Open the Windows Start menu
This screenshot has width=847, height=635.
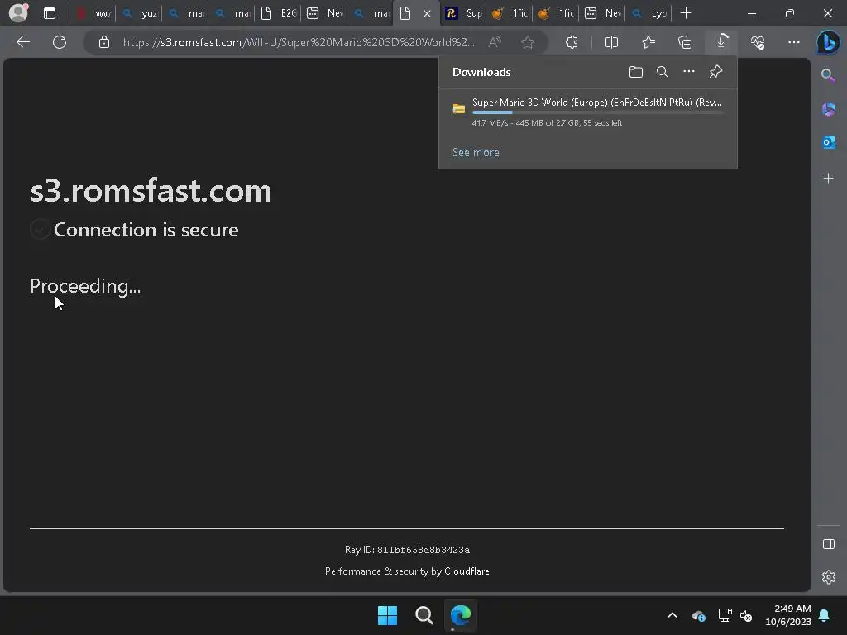pos(387,615)
